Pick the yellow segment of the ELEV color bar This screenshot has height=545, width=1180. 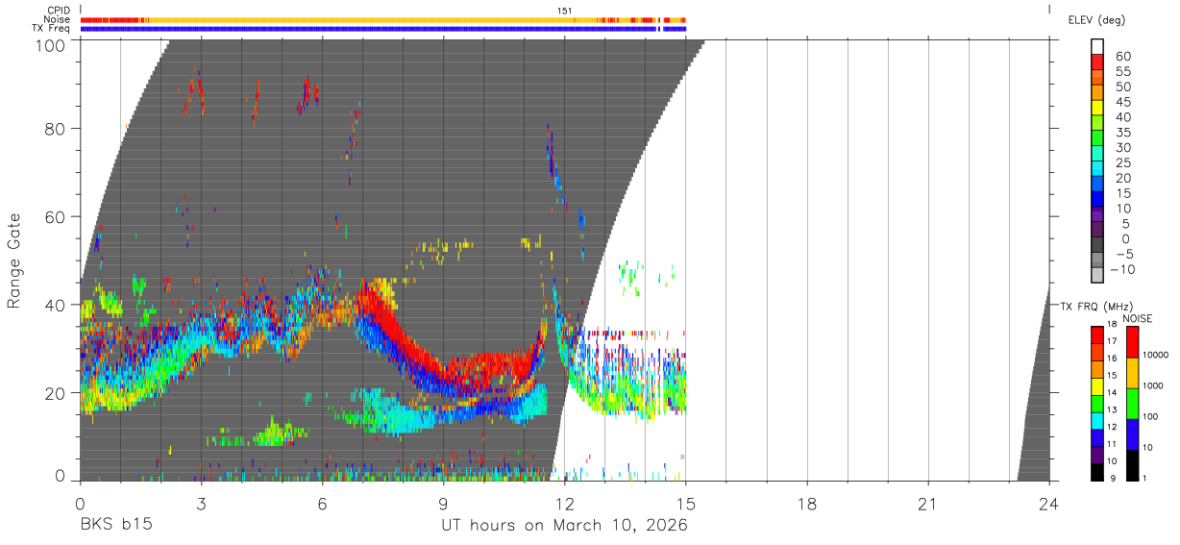(x=1097, y=109)
